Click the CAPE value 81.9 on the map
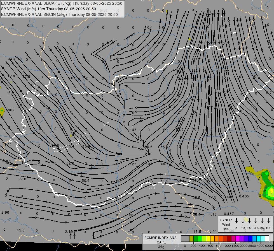Viewport: 274px width, 251px height. (x=165, y=181)
